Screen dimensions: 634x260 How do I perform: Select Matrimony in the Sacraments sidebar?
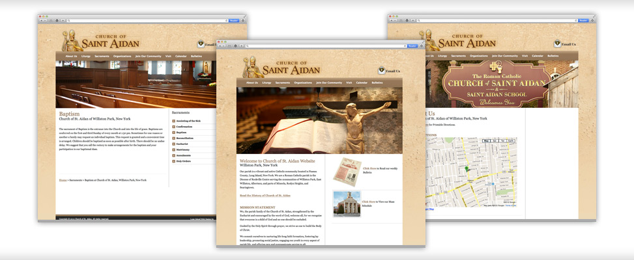tap(183, 149)
